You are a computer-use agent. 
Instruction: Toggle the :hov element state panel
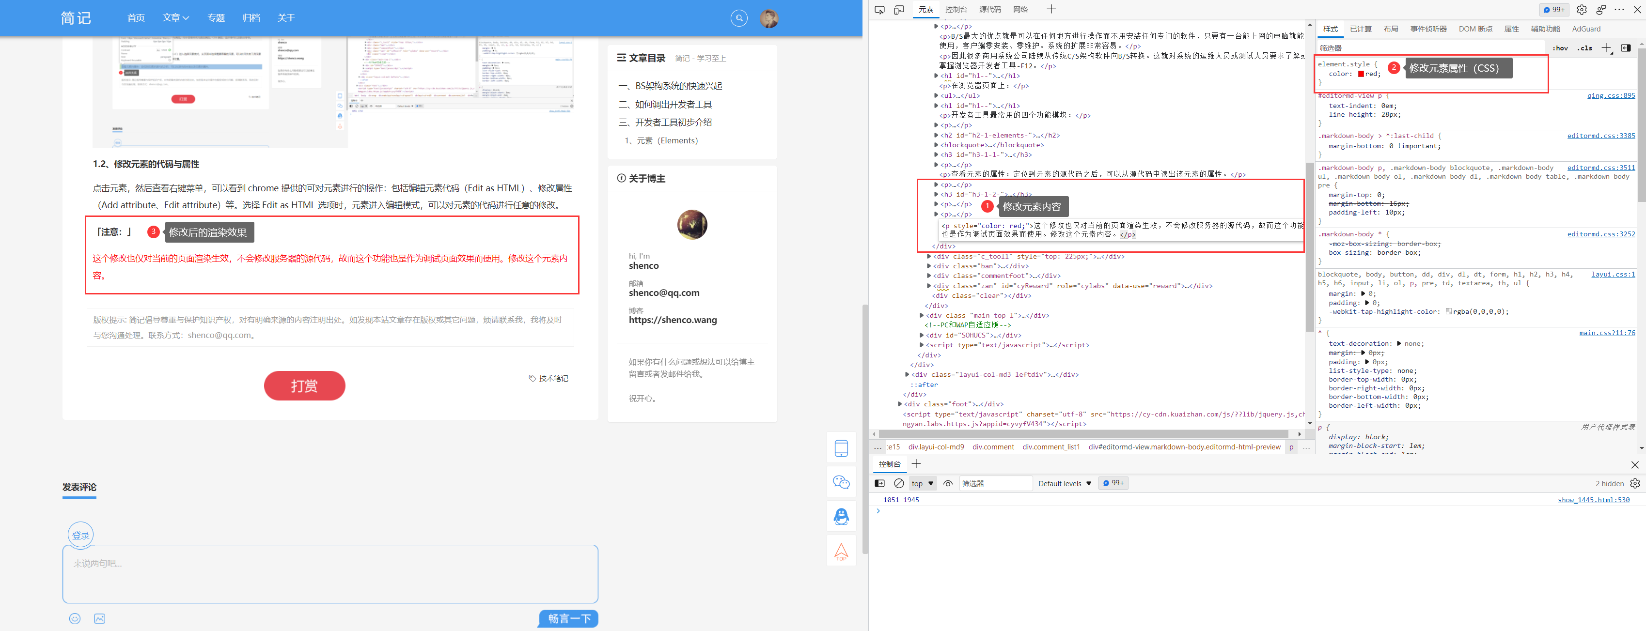(1560, 48)
